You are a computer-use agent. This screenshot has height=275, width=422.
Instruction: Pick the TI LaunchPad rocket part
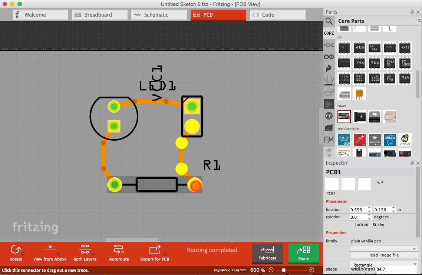pos(359,140)
